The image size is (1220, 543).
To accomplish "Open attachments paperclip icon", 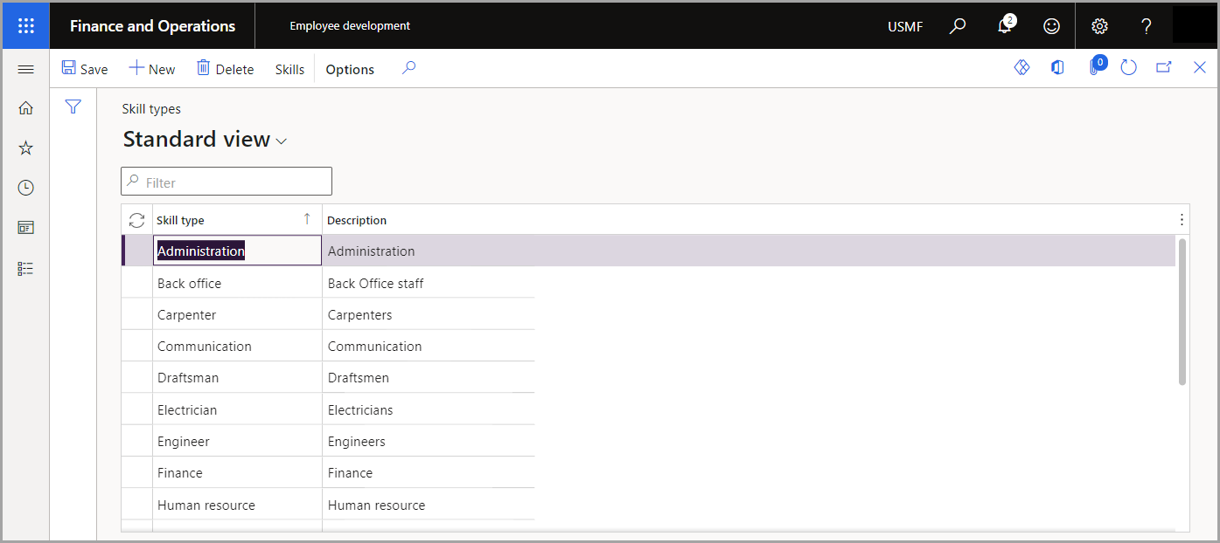I will point(1095,66).
